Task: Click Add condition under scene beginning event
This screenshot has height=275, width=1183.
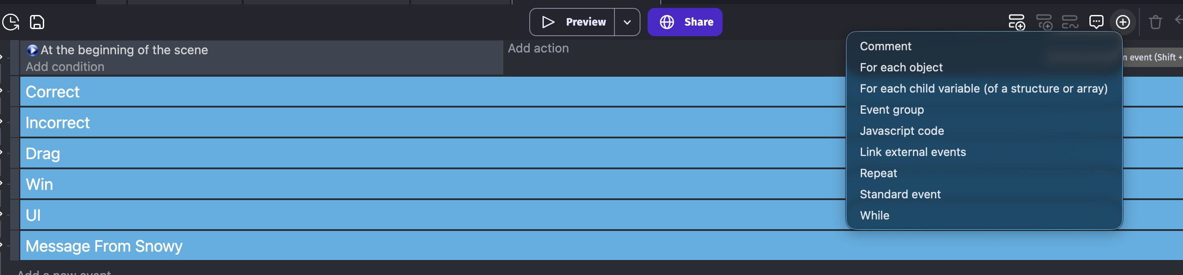Action: 65,67
